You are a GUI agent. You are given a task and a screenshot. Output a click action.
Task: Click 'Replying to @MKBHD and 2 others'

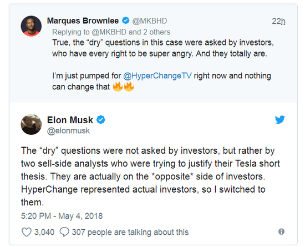[x=111, y=32]
